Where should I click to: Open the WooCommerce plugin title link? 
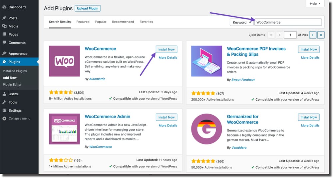101,49
